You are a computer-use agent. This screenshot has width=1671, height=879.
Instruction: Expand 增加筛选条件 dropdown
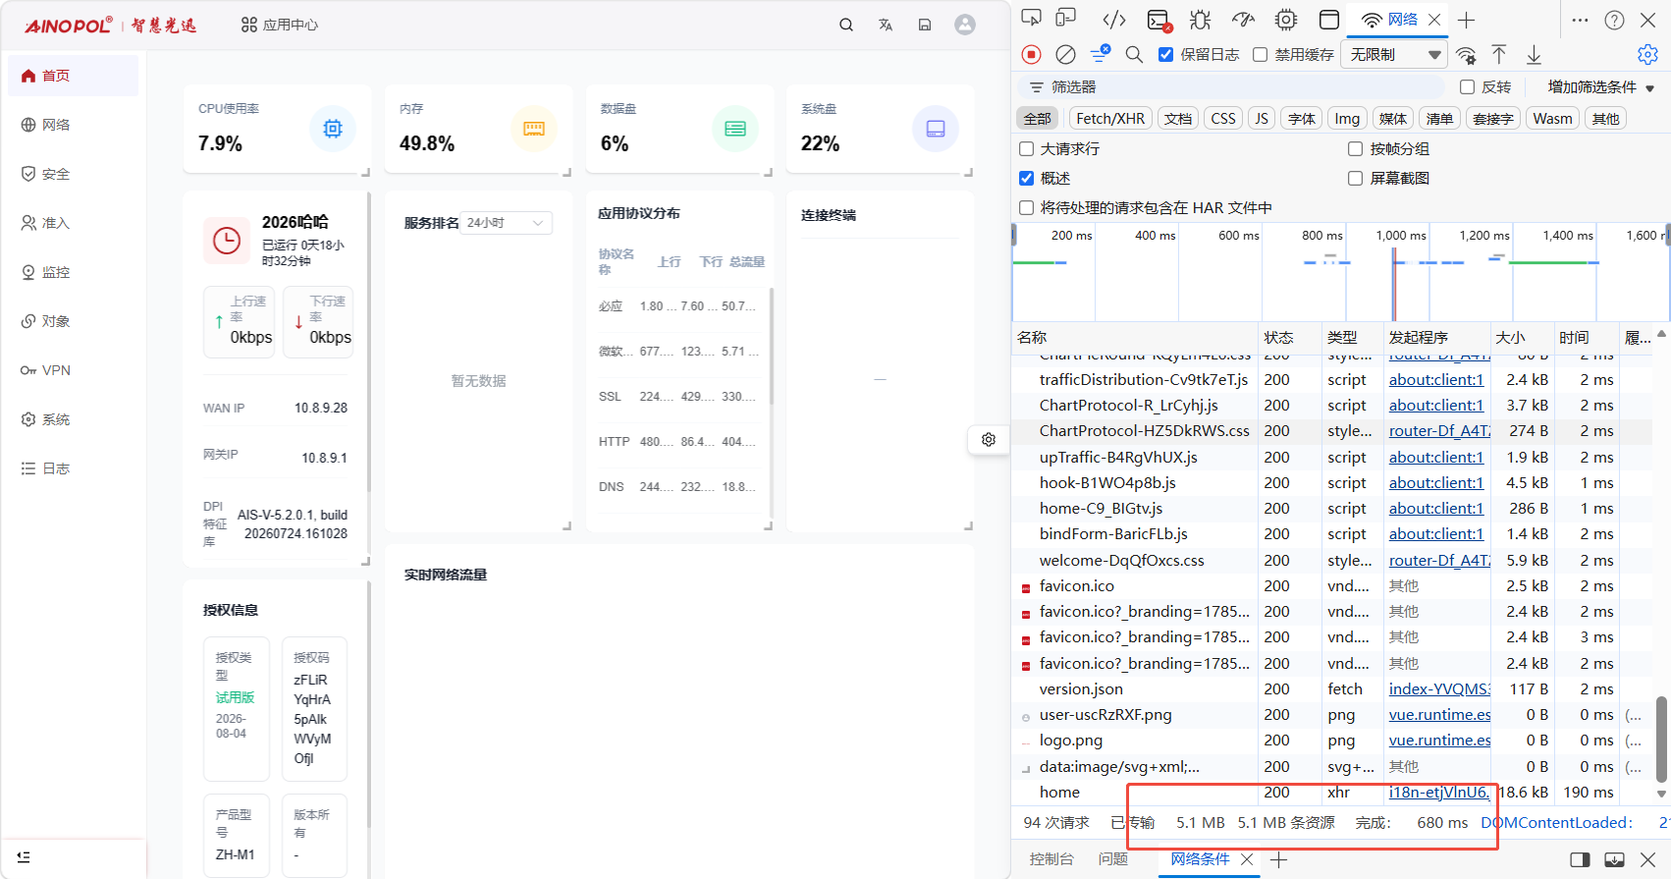click(x=1601, y=87)
